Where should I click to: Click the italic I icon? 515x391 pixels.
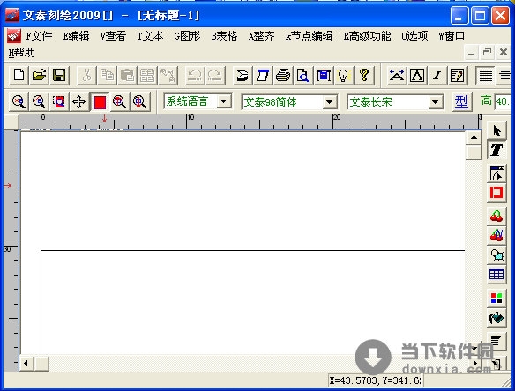[x=437, y=76]
